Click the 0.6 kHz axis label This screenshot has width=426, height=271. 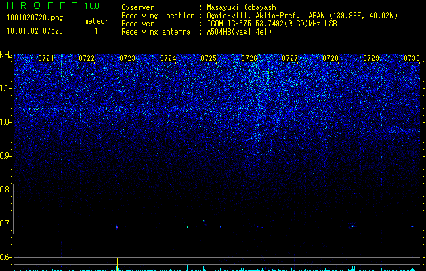pyautogui.click(x=5, y=257)
